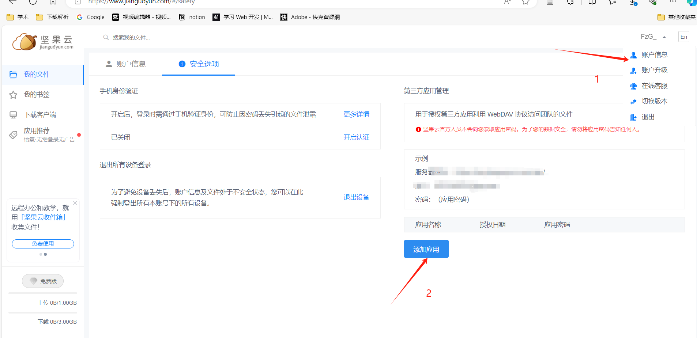Screen dimensions: 697x338
Task: Click the Jianguoyun acorn logo
Action: click(x=43, y=42)
